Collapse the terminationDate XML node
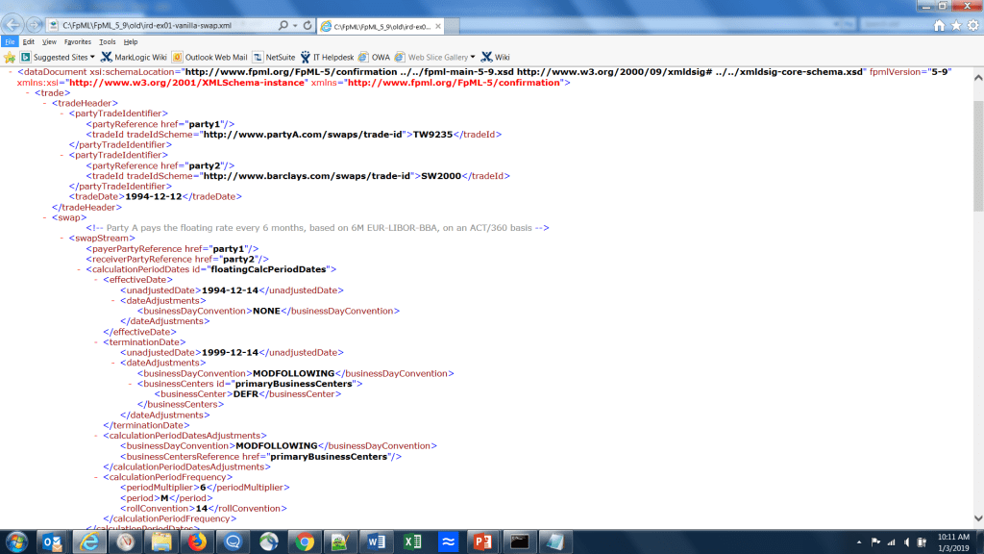The image size is (984, 554). tap(94, 342)
